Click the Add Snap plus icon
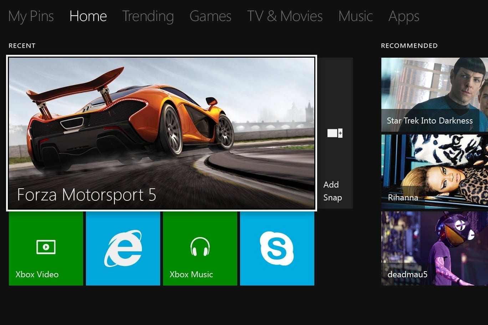Image resolution: width=488 pixels, height=325 pixels. (x=335, y=133)
